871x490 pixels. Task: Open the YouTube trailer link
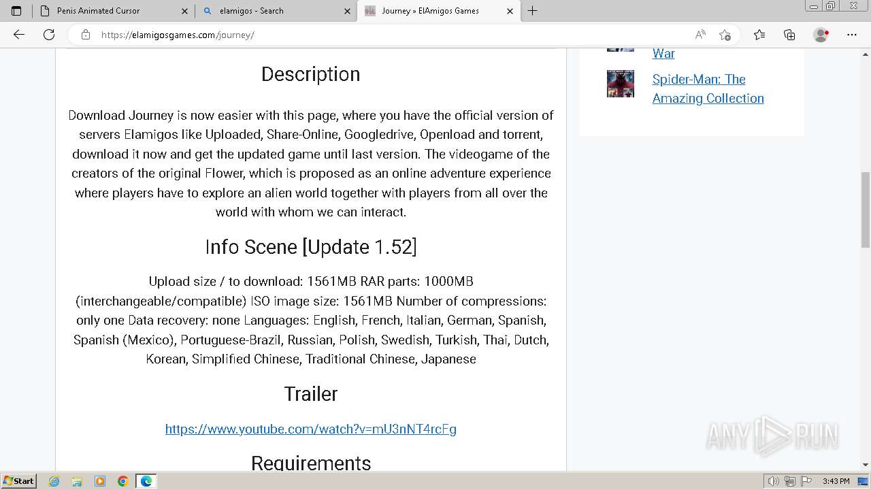click(x=311, y=429)
